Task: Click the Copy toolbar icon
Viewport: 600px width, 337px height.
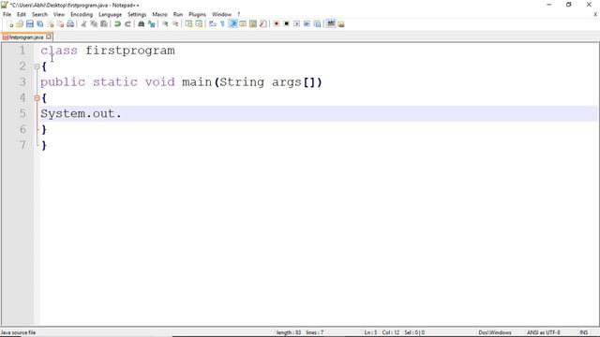Action: pos(94,24)
